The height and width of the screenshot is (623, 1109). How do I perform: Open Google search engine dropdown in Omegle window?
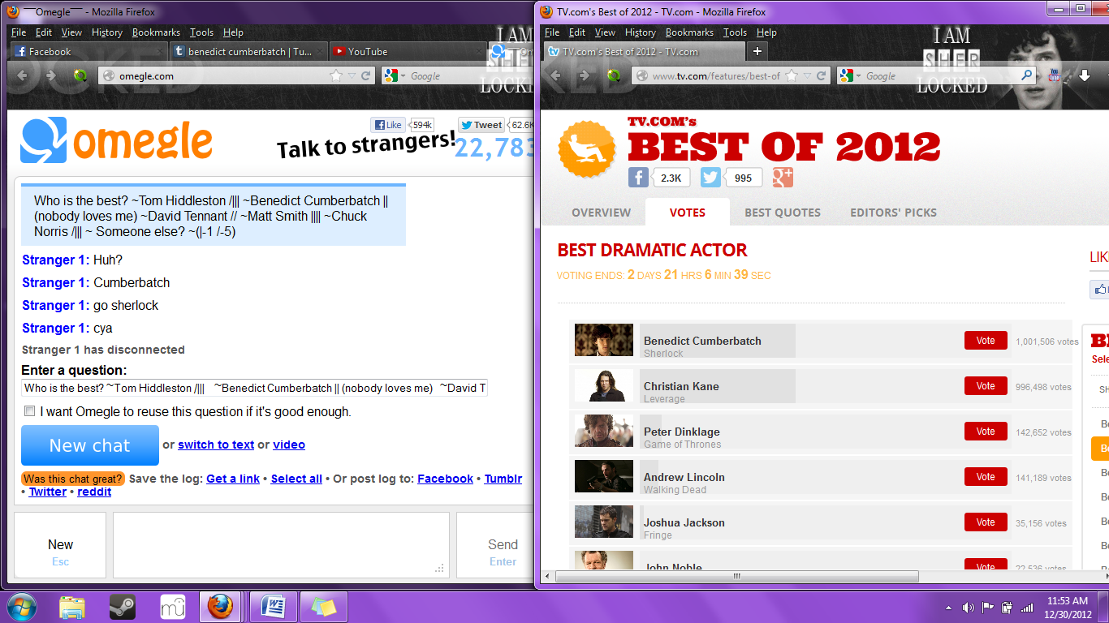pos(395,75)
